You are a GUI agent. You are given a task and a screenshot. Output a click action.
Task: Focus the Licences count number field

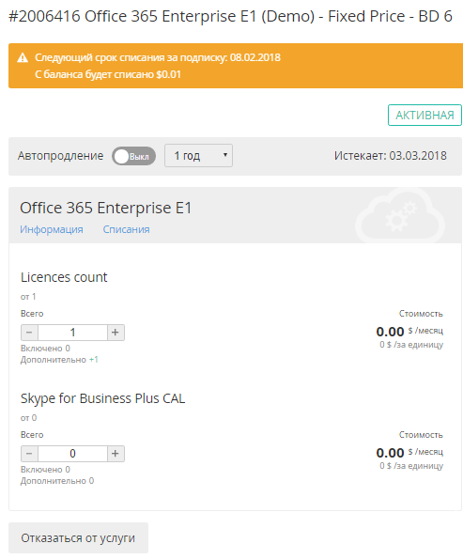(x=72, y=333)
